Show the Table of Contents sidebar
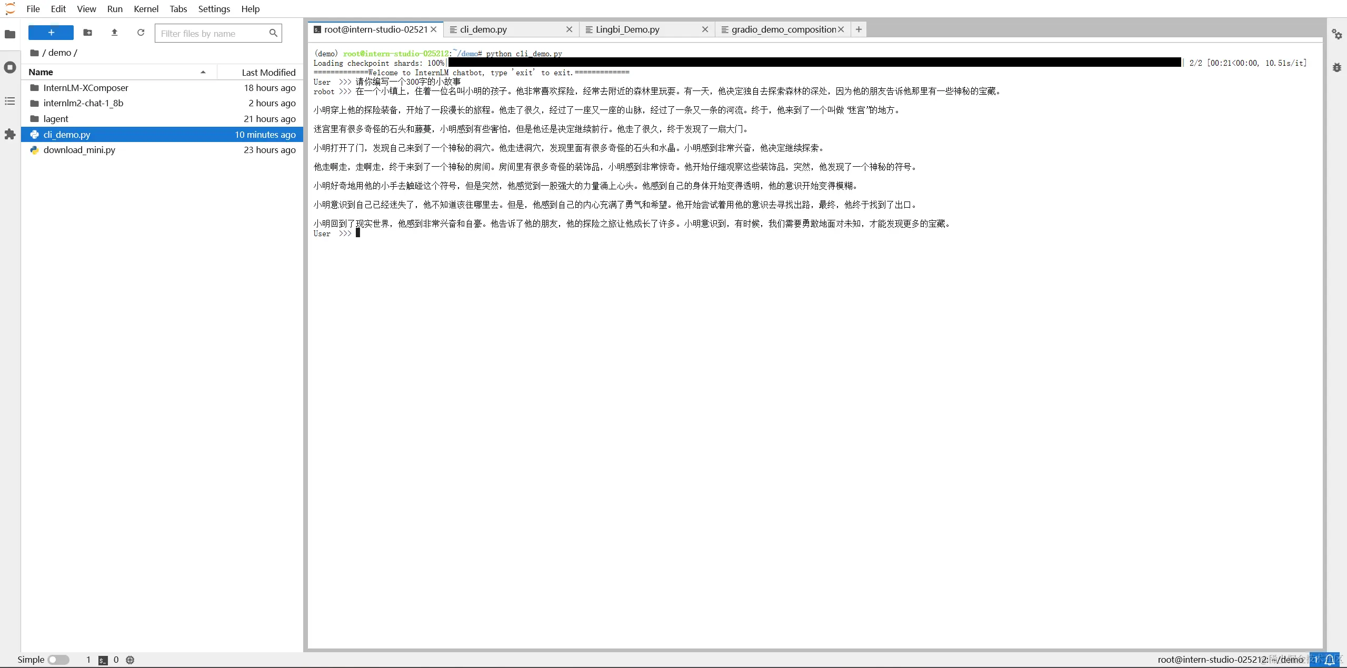 (x=10, y=101)
